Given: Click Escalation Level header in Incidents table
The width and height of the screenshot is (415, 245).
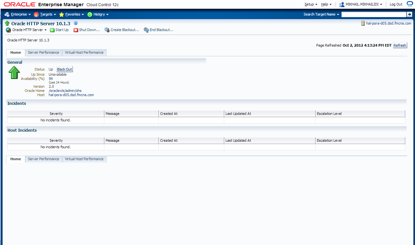Looking at the screenshot, I should coord(360,114).
